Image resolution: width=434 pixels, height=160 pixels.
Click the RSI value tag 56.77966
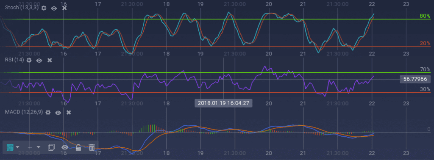415,79
